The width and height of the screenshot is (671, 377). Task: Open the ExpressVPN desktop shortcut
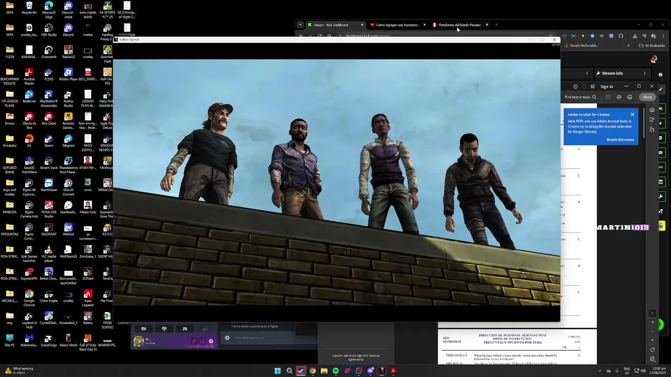(x=29, y=274)
